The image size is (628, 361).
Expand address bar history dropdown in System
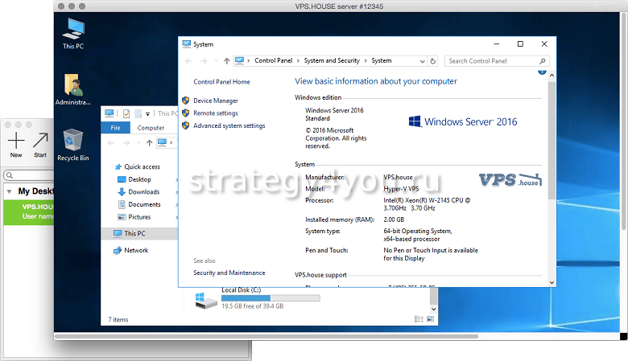point(422,60)
